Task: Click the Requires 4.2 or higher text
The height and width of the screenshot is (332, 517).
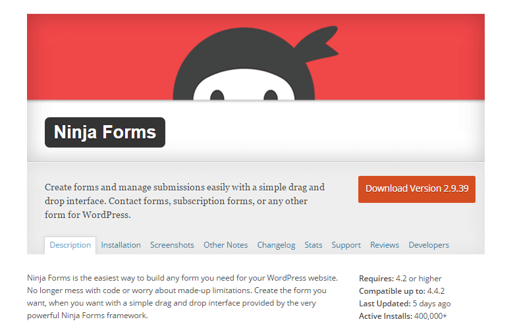Action: tap(400, 279)
